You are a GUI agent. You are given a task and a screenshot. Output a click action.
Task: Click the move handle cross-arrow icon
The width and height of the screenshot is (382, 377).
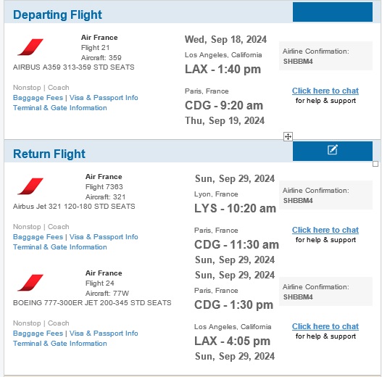coord(288,136)
